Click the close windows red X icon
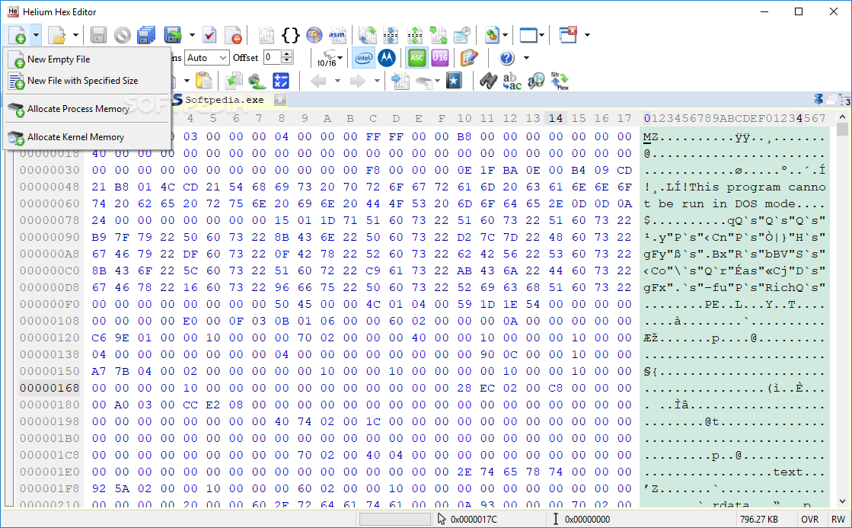Image resolution: width=852 pixels, height=528 pixels. 568,35
